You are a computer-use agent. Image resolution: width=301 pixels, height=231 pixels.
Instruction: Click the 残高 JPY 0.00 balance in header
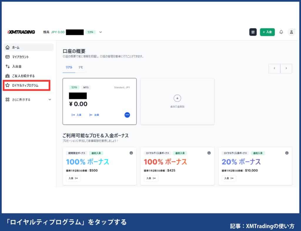coord(54,32)
